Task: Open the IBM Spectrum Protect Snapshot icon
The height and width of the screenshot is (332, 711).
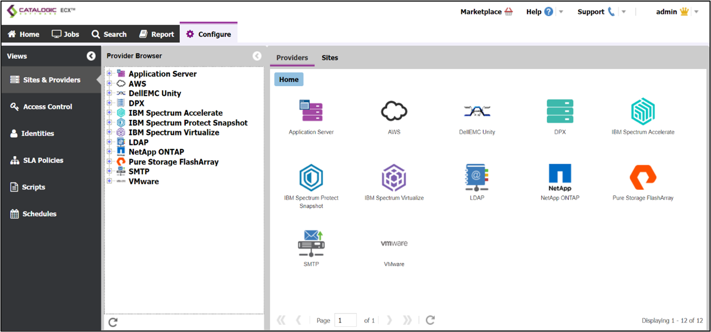Action: click(x=311, y=178)
